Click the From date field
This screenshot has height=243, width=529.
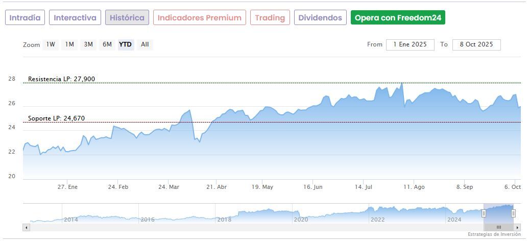(x=410, y=44)
